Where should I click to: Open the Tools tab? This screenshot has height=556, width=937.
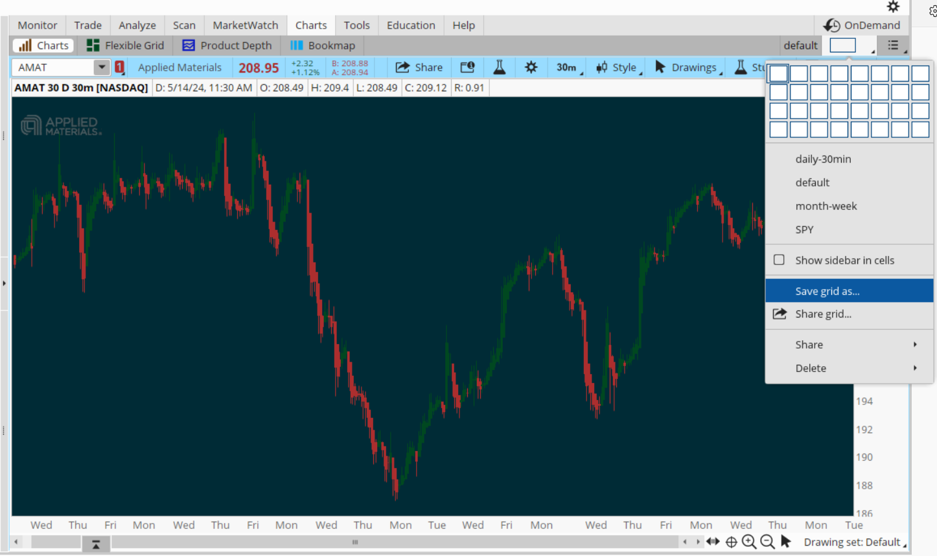356,25
